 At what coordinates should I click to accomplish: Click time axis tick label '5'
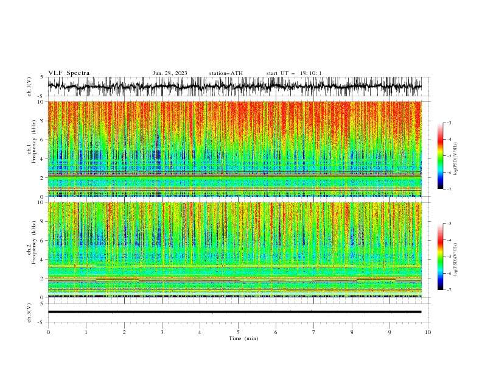coord(238,332)
